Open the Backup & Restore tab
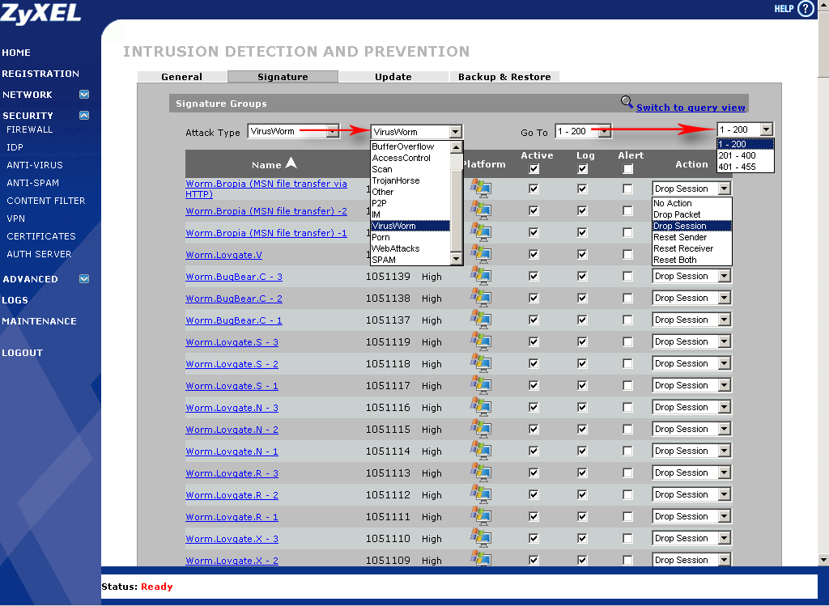This screenshot has width=829, height=606. click(x=504, y=77)
